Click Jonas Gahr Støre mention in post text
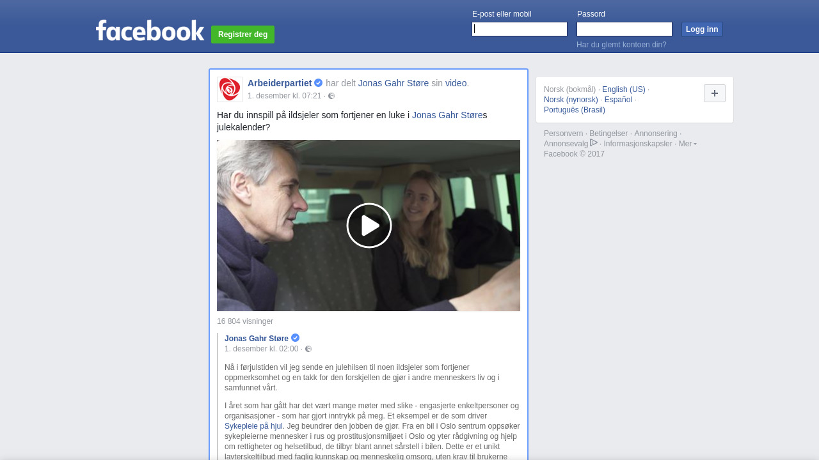819x460 pixels. pyautogui.click(x=447, y=115)
